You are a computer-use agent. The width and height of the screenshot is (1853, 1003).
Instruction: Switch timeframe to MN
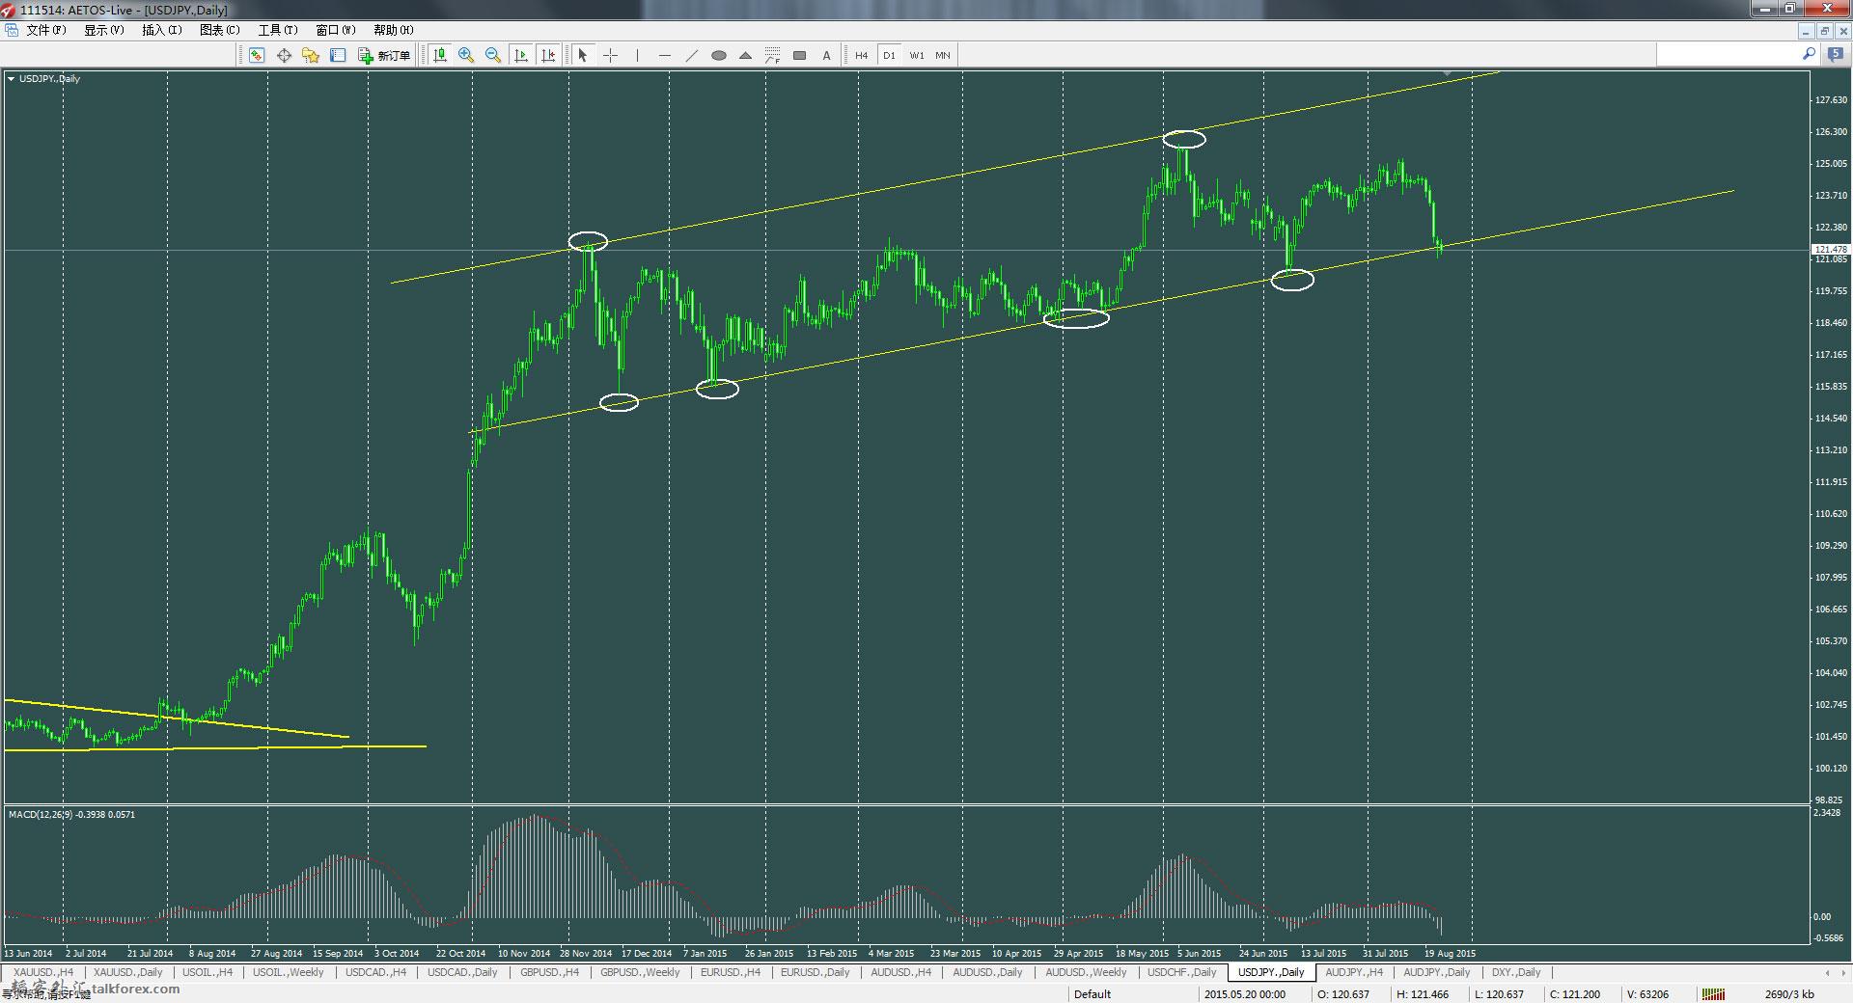click(943, 55)
